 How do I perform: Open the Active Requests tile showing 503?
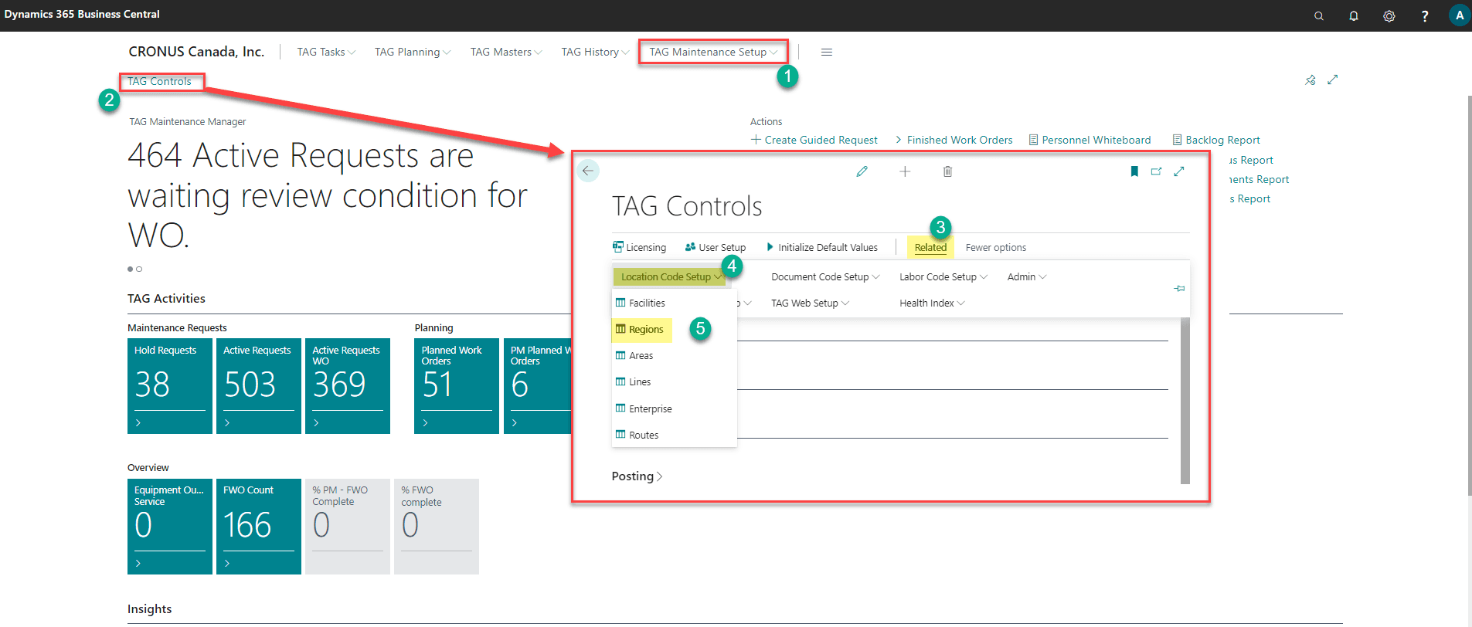(x=259, y=386)
